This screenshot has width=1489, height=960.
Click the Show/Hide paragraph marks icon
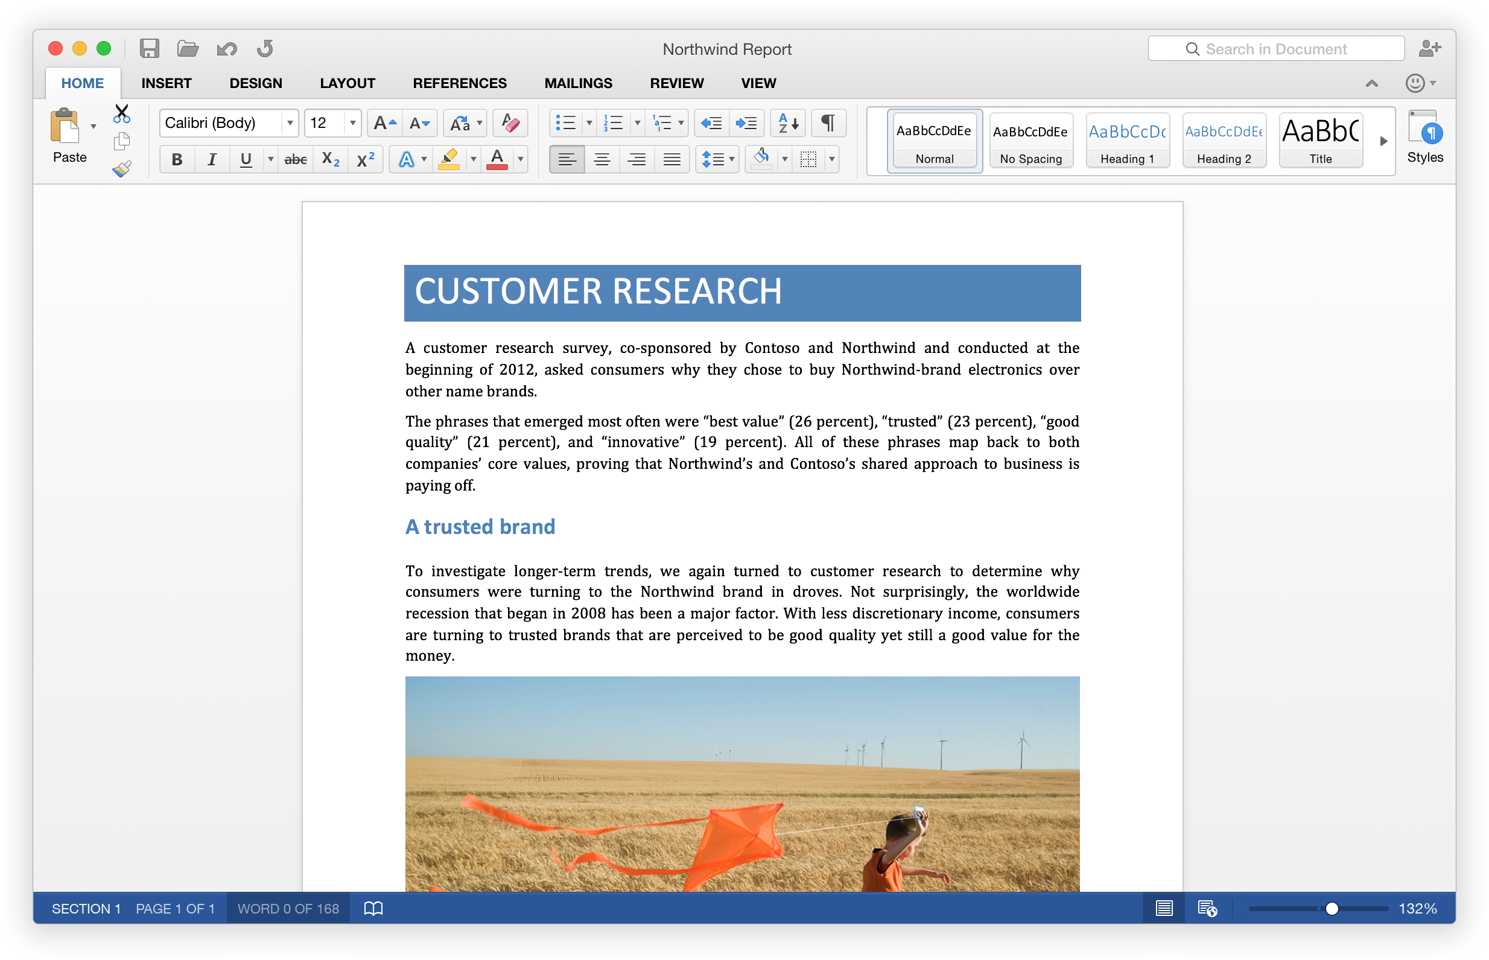(x=828, y=122)
